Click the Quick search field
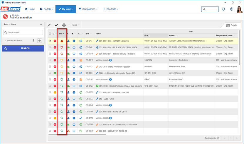The image size is (244, 144). click(23, 32)
